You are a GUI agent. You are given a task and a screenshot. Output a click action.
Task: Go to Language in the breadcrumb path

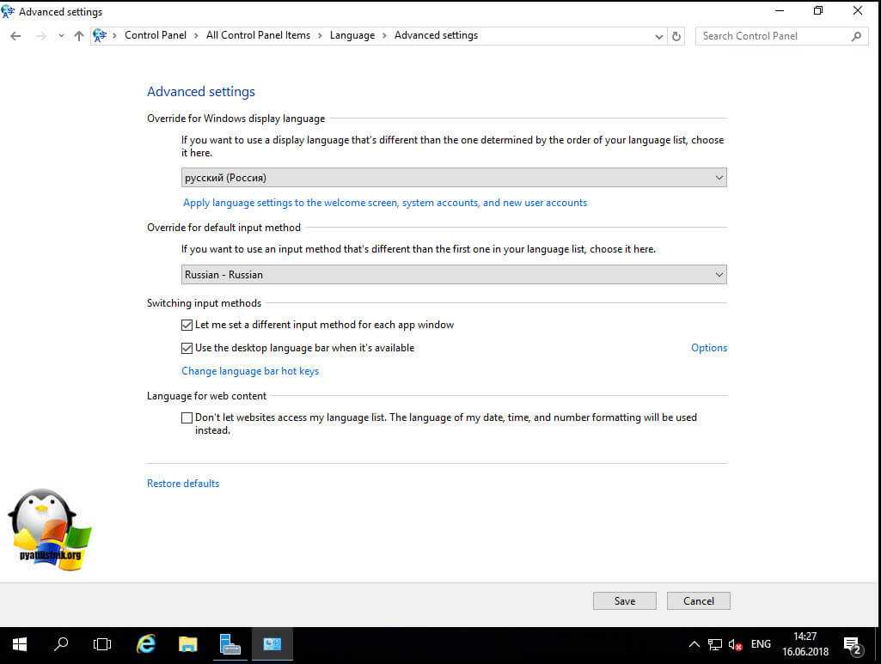pos(352,35)
